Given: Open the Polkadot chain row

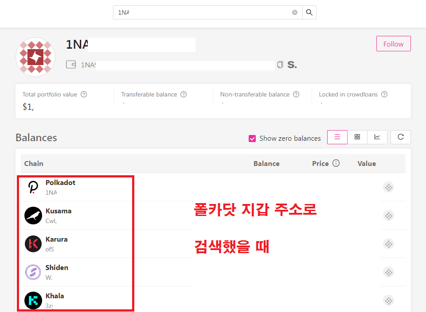Looking at the screenshot, I should 213,187.
